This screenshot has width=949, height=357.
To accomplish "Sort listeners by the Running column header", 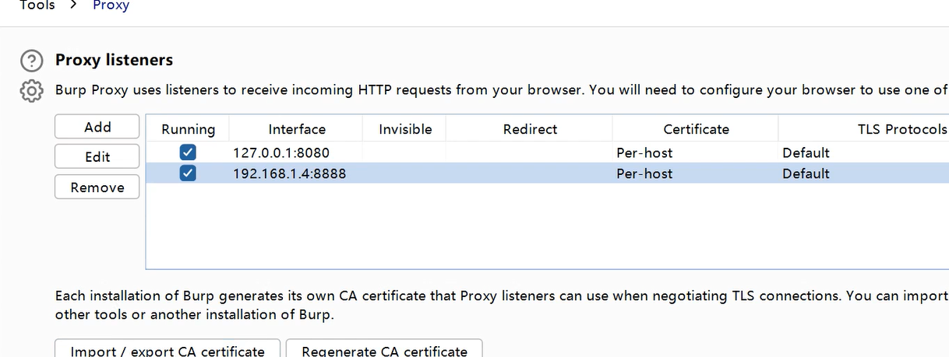I will pyautogui.click(x=188, y=129).
